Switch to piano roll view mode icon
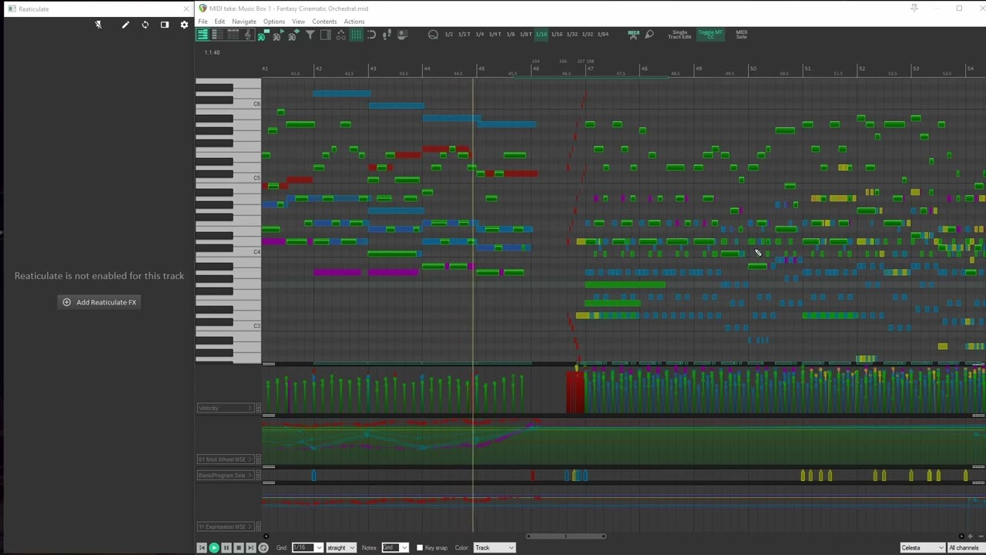986x555 pixels. [203, 35]
